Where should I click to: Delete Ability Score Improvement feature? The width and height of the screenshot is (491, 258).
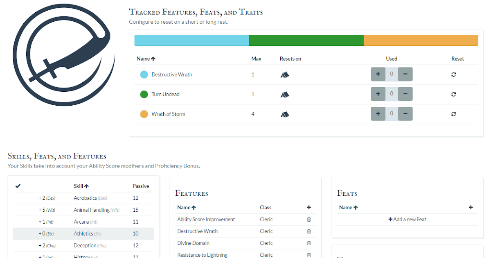[x=309, y=220]
